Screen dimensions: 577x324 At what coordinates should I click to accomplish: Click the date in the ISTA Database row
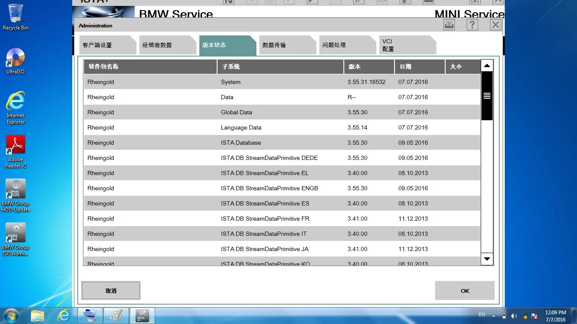click(413, 143)
